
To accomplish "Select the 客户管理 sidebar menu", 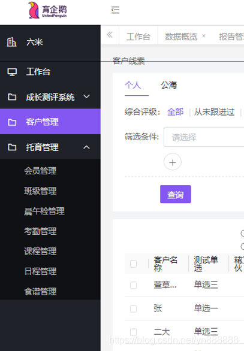I will click(x=50, y=122).
